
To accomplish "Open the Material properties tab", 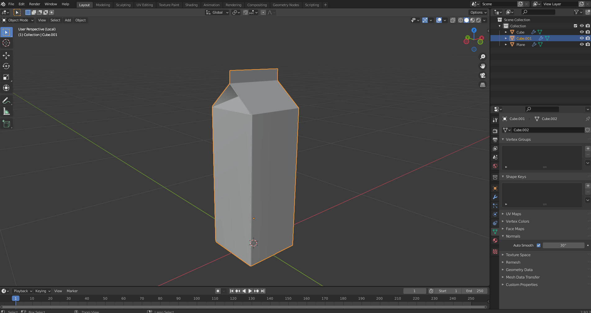I will pyautogui.click(x=495, y=240).
